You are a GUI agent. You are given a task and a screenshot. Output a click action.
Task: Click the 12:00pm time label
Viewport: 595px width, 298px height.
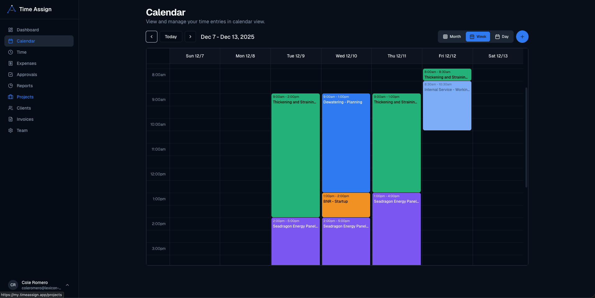pyautogui.click(x=158, y=174)
